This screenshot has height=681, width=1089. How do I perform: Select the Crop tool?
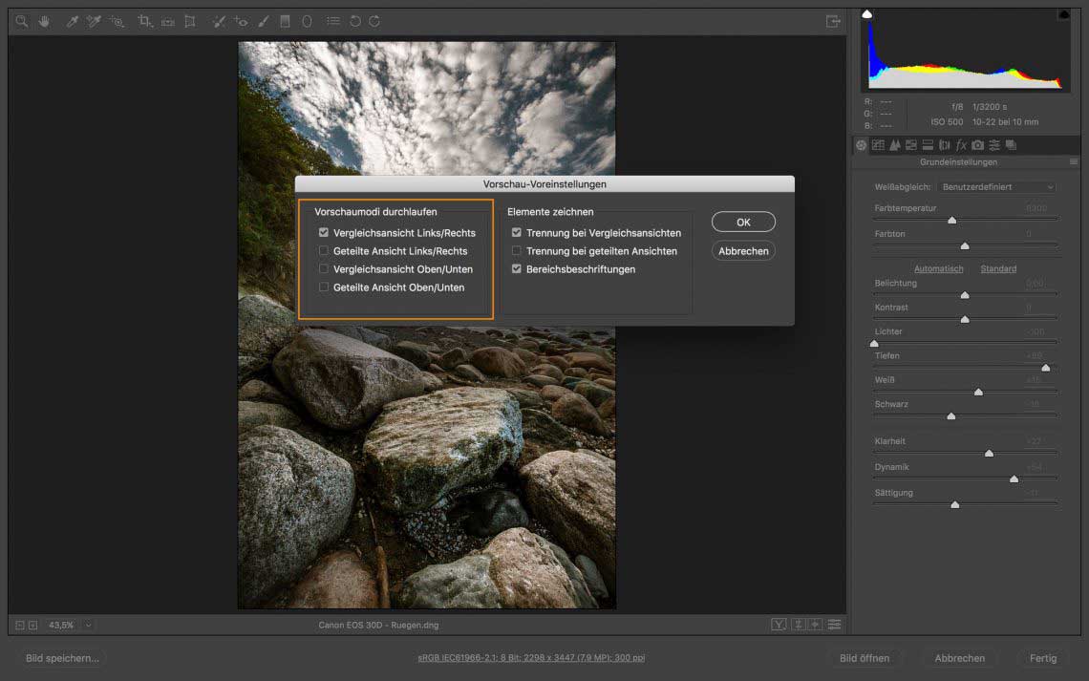point(145,21)
